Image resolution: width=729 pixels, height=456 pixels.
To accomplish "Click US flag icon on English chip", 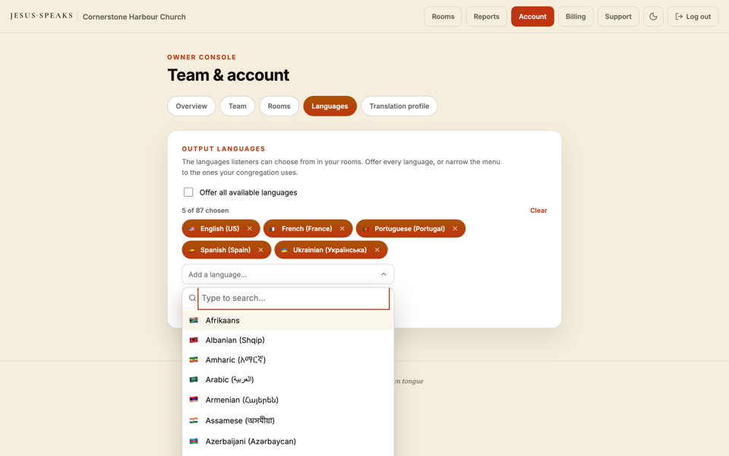I will point(191,229).
